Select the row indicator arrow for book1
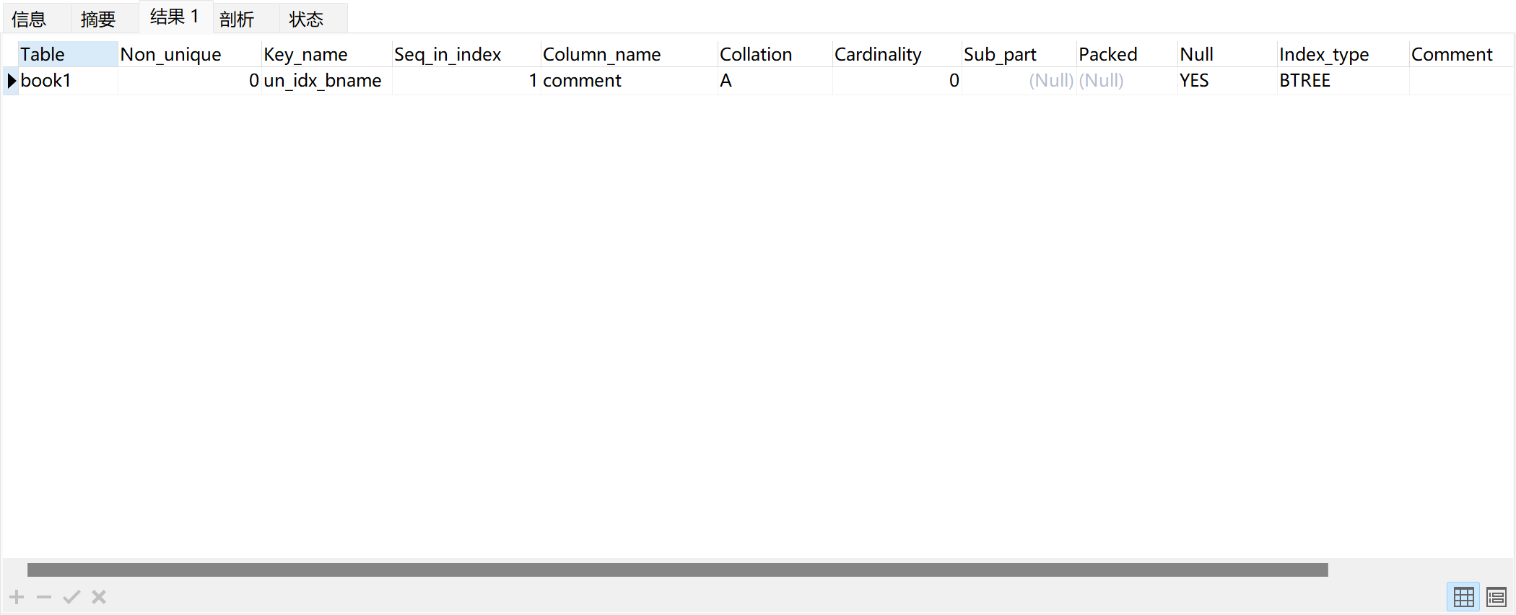 [11, 80]
